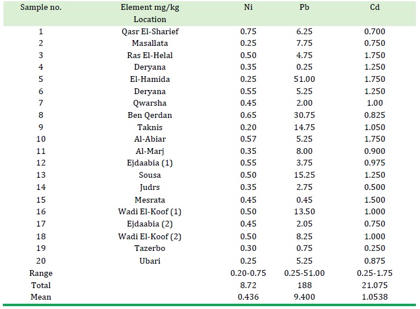Select the Ben Qerdan location cell

(150, 116)
